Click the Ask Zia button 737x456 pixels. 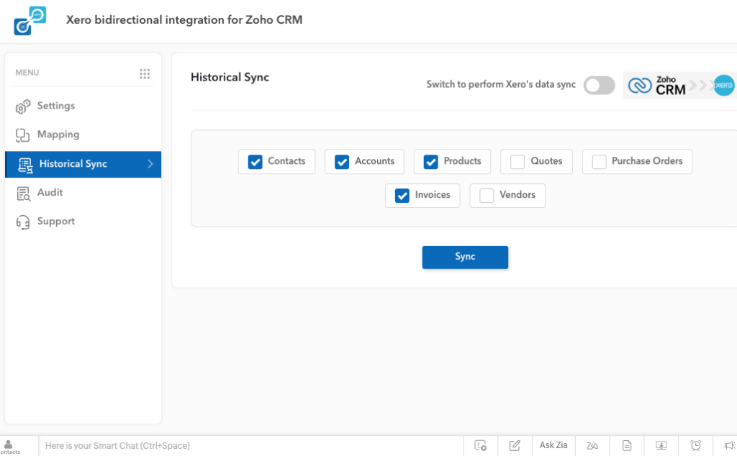pyautogui.click(x=553, y=445)
